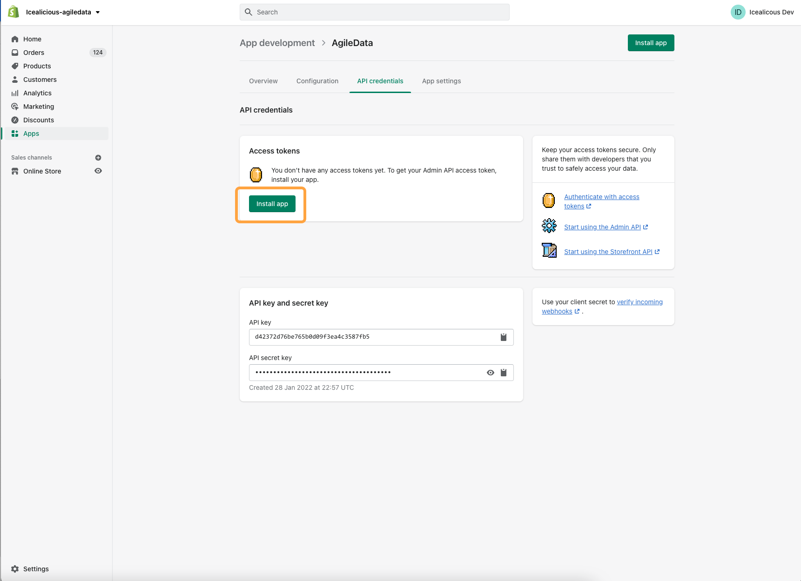Click the Access tokens heading
Screen dimensions: 801x581
[x=275, y=151]
